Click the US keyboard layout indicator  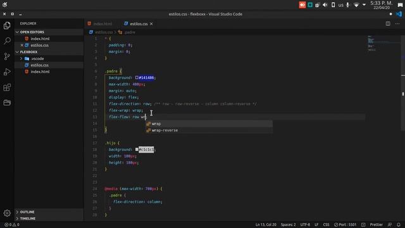tap(340, 5)
